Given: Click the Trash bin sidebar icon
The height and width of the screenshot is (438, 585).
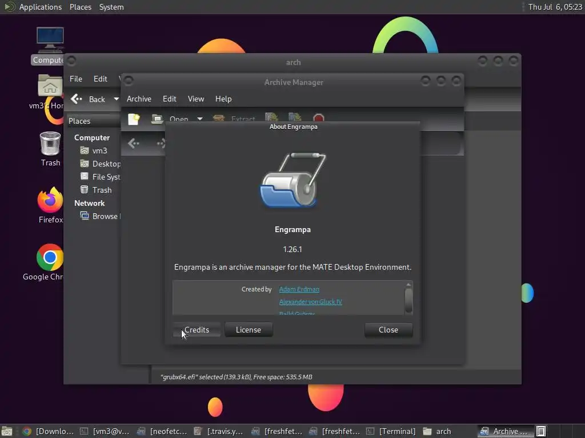Looking at the screenshot, I should pos(85,189).
